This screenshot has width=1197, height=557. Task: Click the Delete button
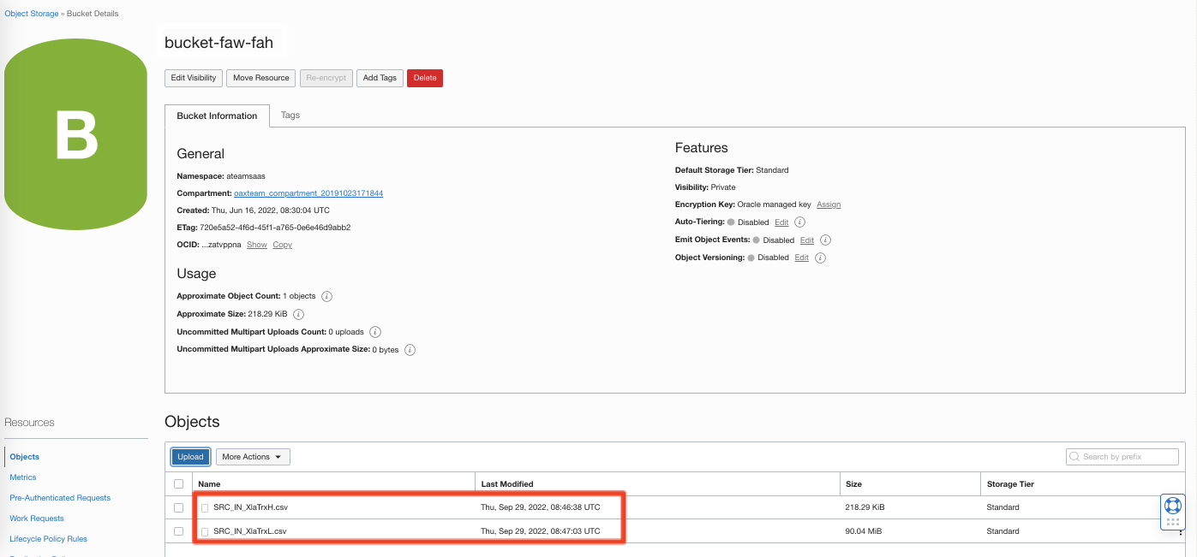(x=424, y=77)
